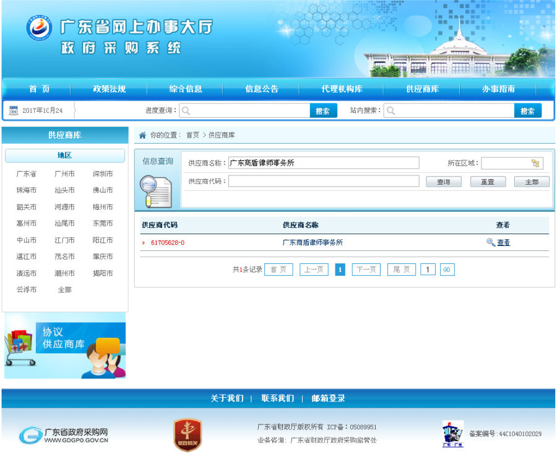Click the GO pagination button
Screen dimensions: 557x461
(x=447, y=270)
